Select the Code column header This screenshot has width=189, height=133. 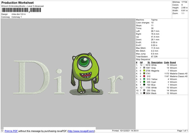point(166,62)
